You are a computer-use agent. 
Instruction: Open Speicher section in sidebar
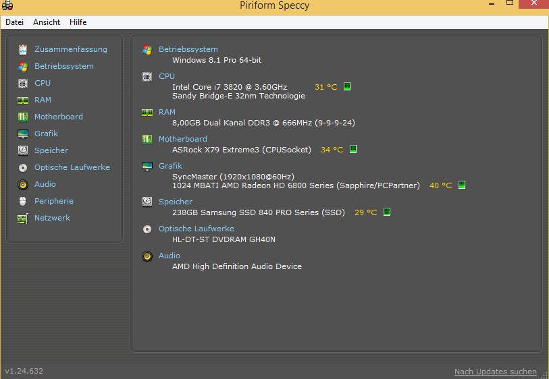click(51, 150)
